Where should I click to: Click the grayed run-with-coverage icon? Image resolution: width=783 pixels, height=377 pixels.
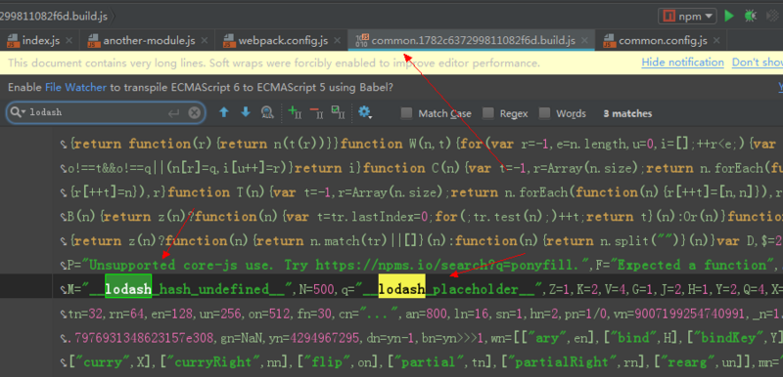(772, 16)
